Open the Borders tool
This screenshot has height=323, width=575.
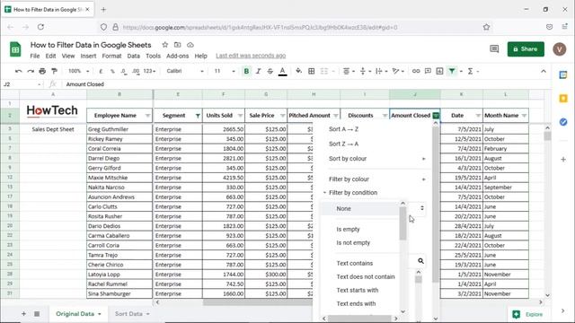point(312,71)
